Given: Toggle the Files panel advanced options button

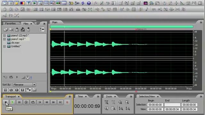Looking at the screenshot, I should 42,29.
